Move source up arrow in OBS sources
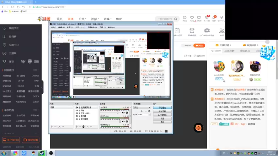This screenshot has height=156, width=278. click(x=88, y=127)
